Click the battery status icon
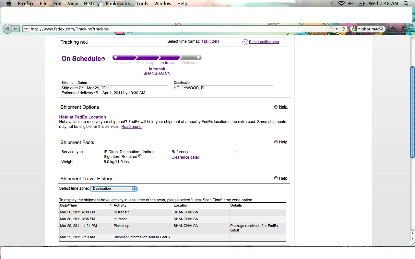The image size is (415, 259). (x=361, y=4)
